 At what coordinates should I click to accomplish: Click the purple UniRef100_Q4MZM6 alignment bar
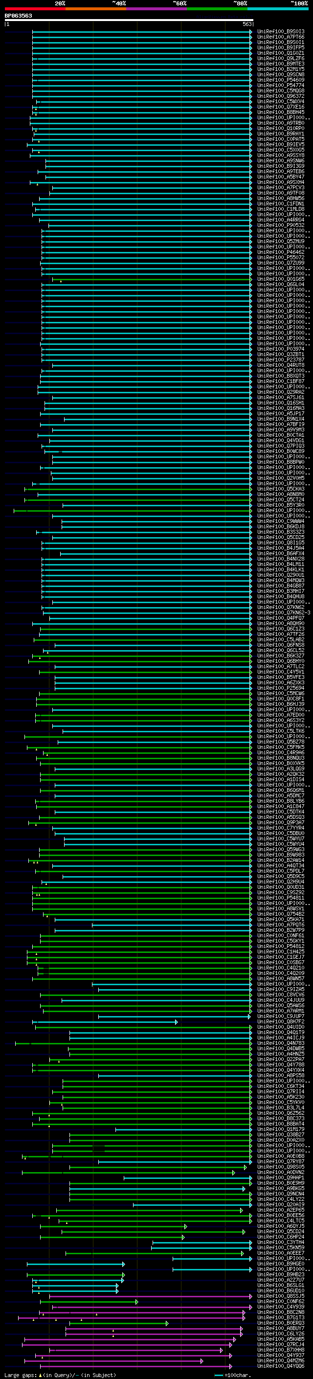[x=113, y=1361]
